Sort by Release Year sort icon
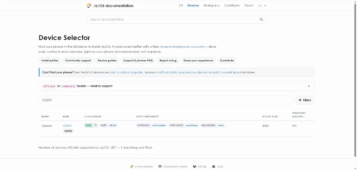This screenshot has width=357, height=170. click(279, 117)
